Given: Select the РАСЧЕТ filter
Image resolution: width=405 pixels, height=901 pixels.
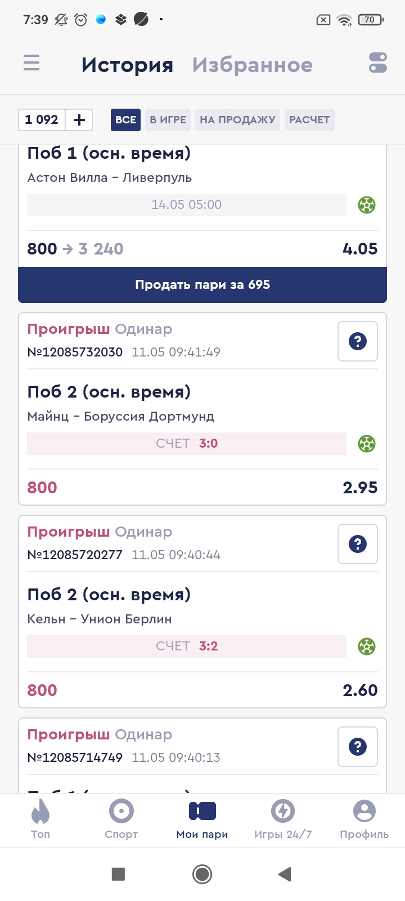Looking at the screenshot, I should coord(309,119).
